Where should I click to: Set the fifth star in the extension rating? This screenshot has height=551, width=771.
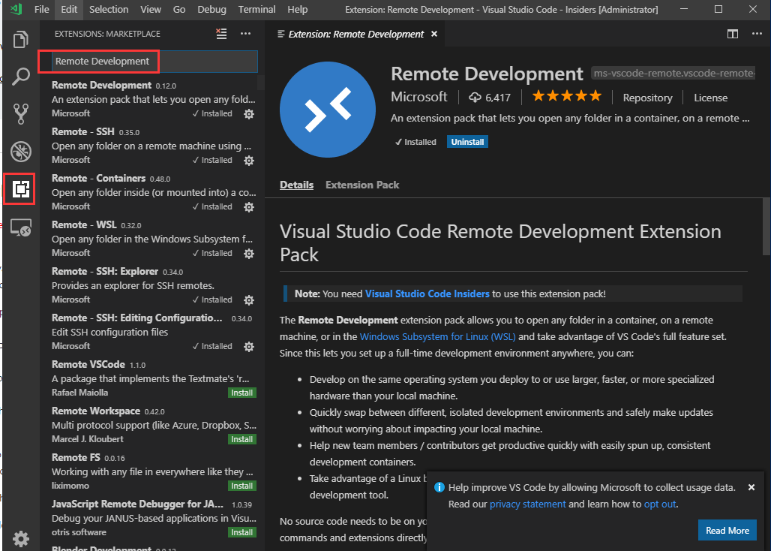pos(596,96)
